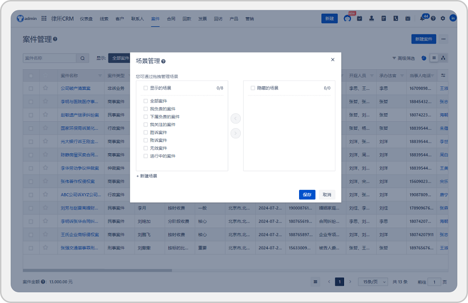Image resolution: width=468 pixels, height=303 pixels.
Task: Switch to hierarchy tree view icon
Action: pos(443,58)
